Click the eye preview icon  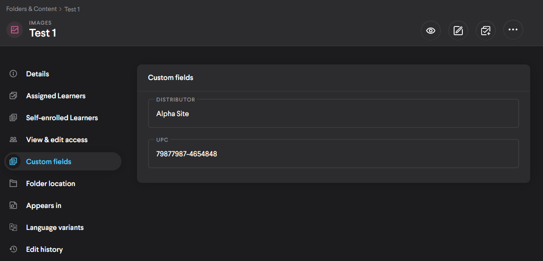click(430, 31)
